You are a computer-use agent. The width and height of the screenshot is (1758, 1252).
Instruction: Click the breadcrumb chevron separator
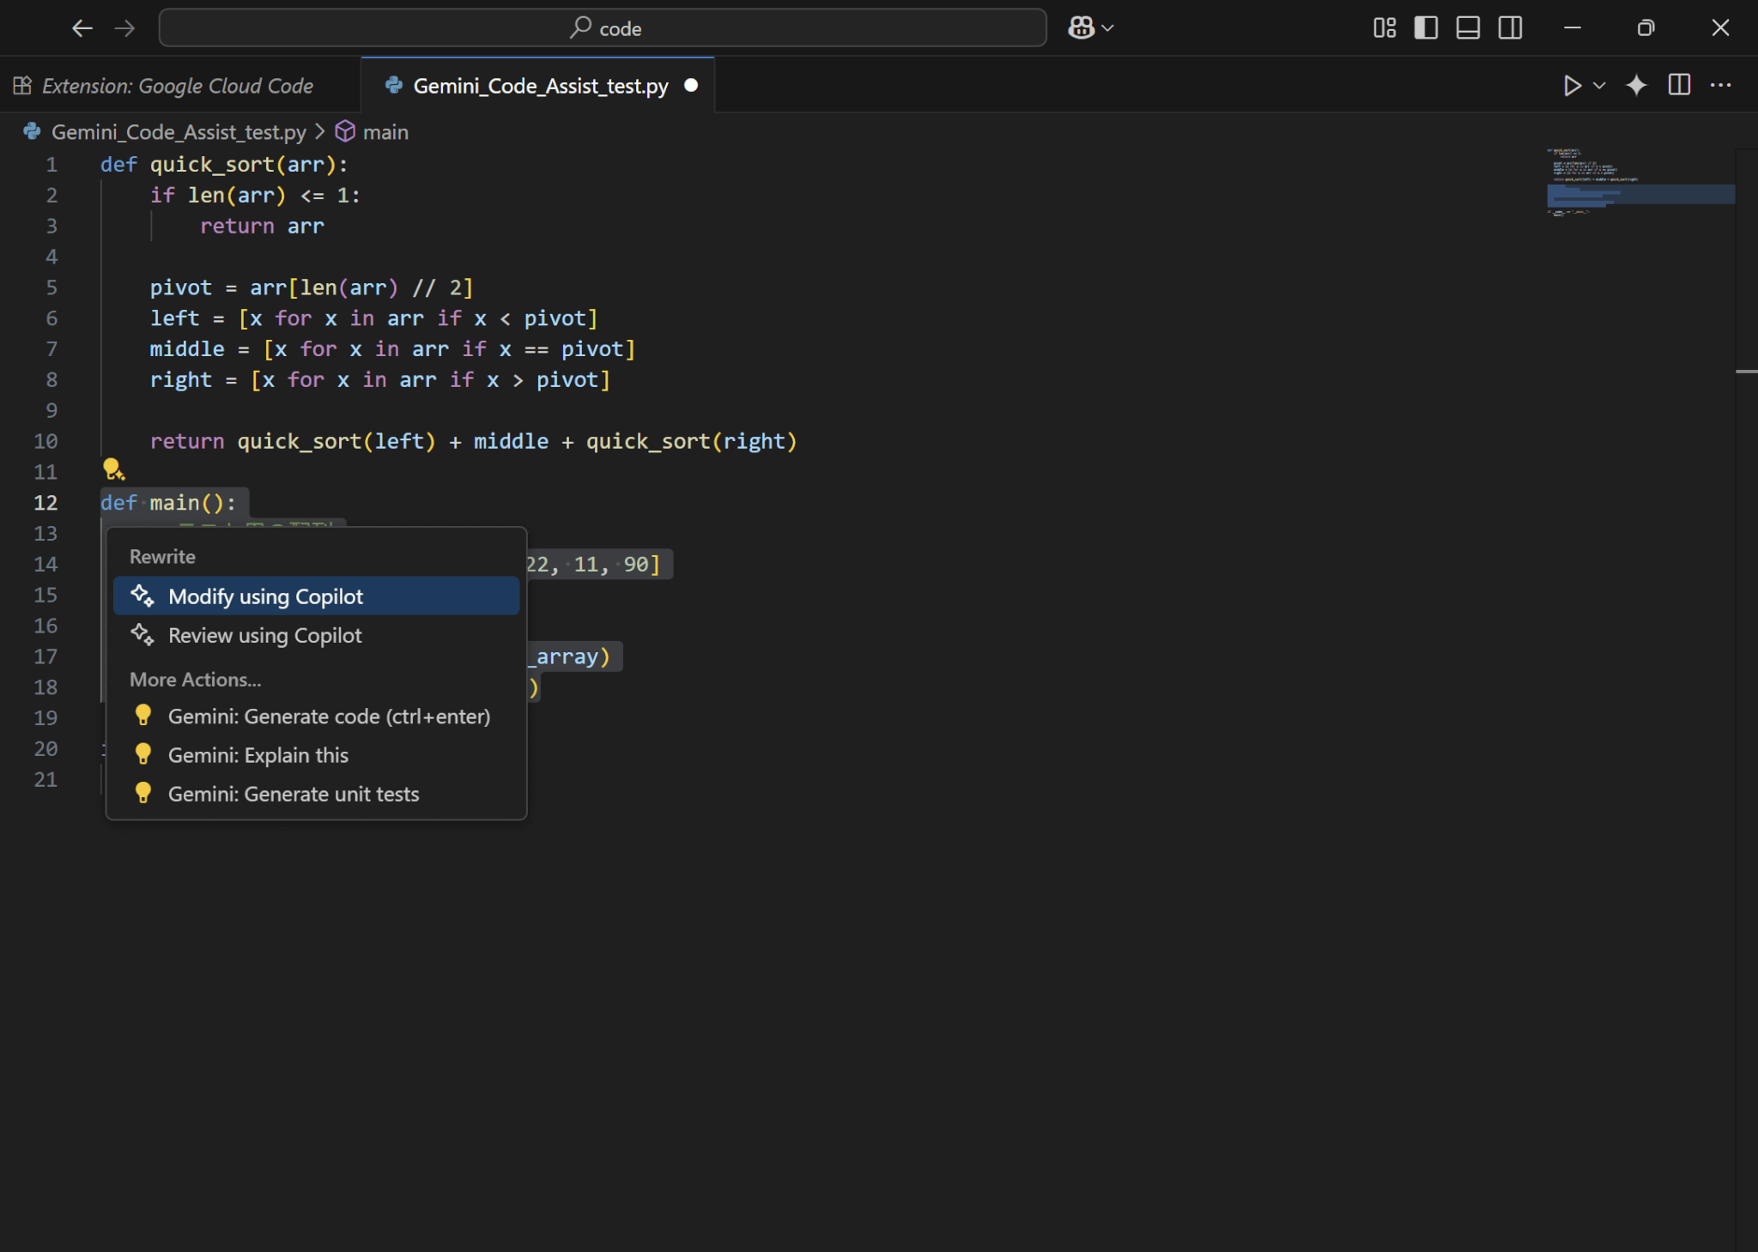click(320, 132)
